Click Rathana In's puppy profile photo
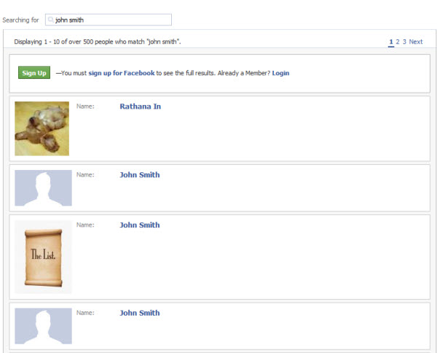 coord(42,128)
